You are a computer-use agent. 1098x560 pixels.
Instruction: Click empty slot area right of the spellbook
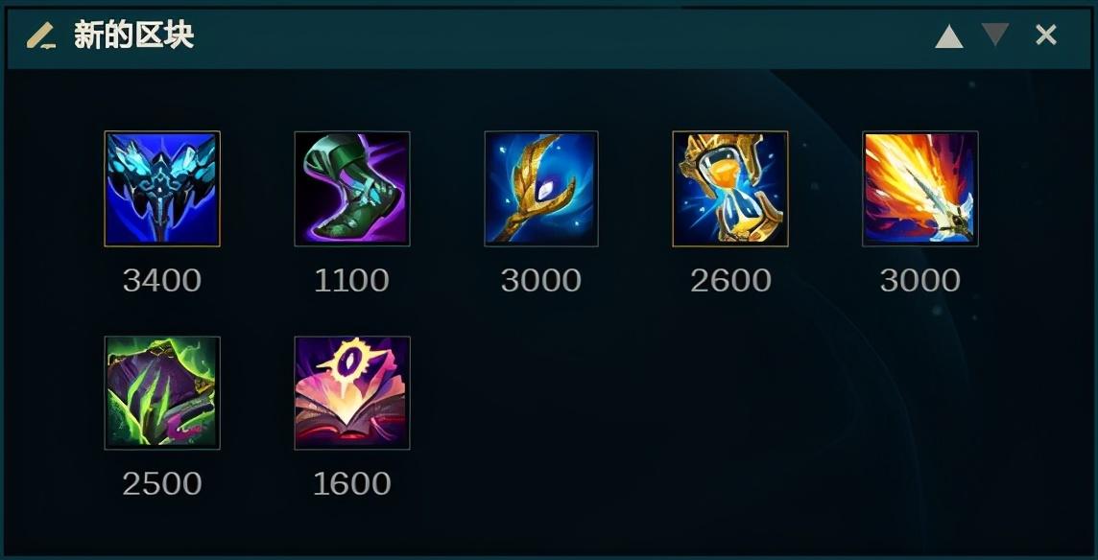point(541,393)
